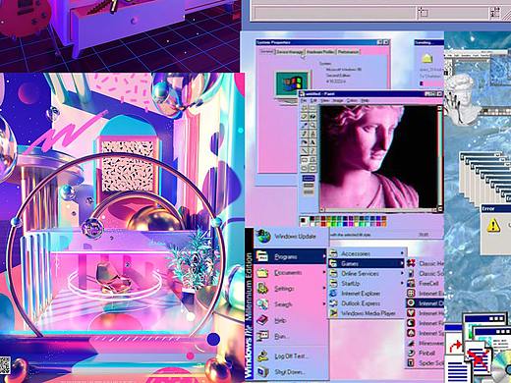Expand the Search submenu in Start menu

click(324, 304)
